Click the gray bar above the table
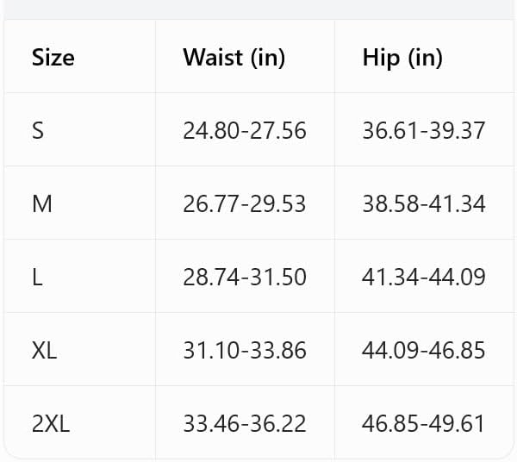 (x=258, y=9)
